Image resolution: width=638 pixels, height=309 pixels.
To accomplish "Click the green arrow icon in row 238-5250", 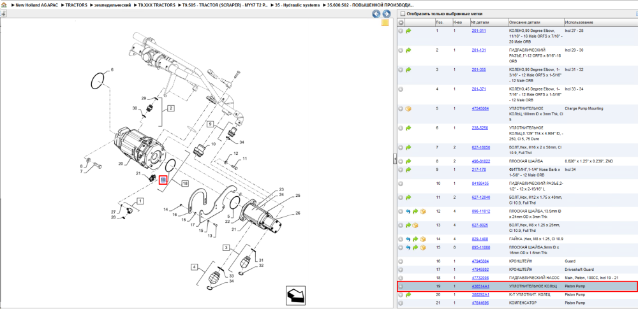I will click(408, 128).
